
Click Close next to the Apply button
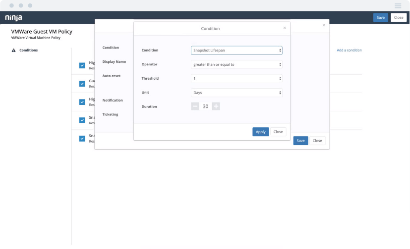point(278,132)
